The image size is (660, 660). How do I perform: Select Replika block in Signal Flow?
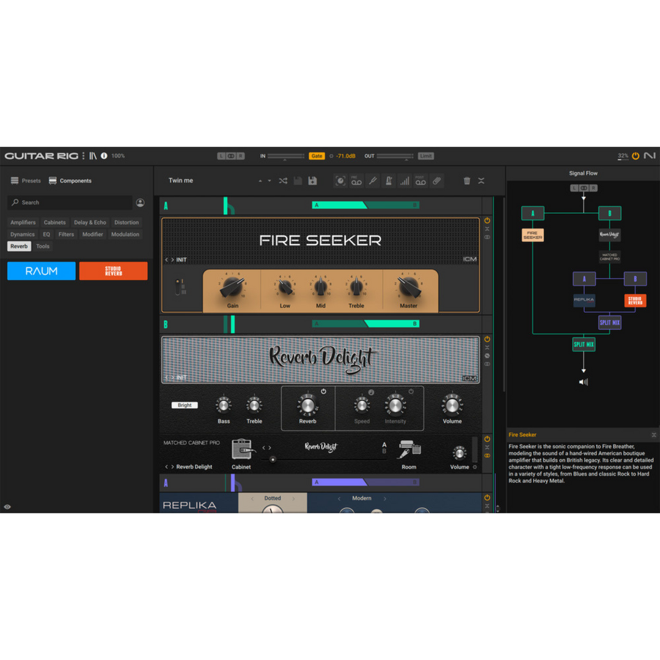coord(584,300)
